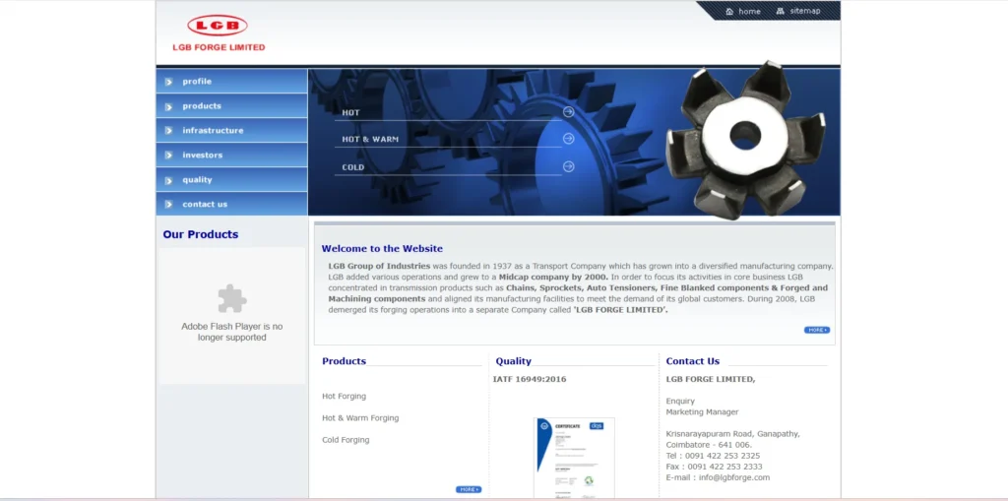Click the home house icon
Image resolution: width=1008 pixels, height=501 pixels.
pyautogui.click(x=729, y=11)
